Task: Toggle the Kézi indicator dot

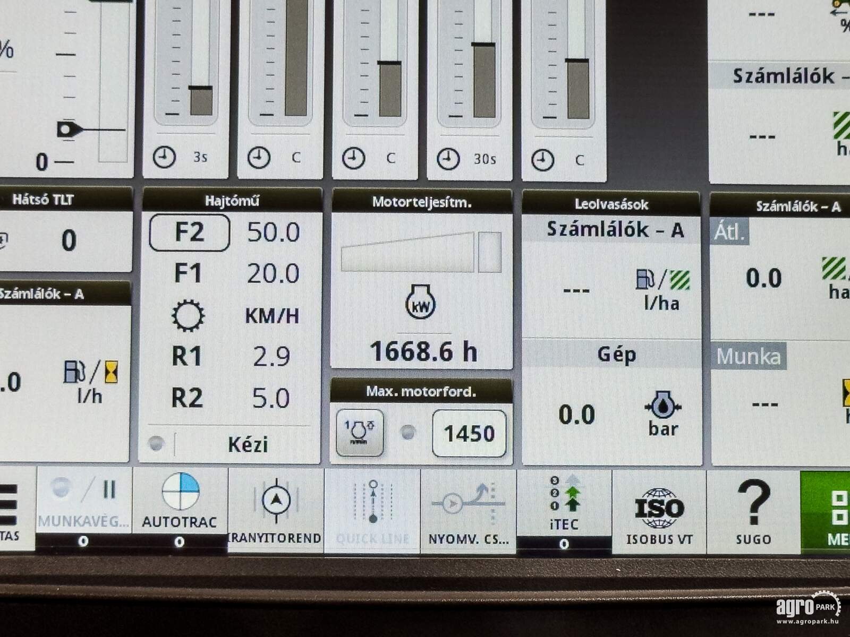Action: point(157,443)
